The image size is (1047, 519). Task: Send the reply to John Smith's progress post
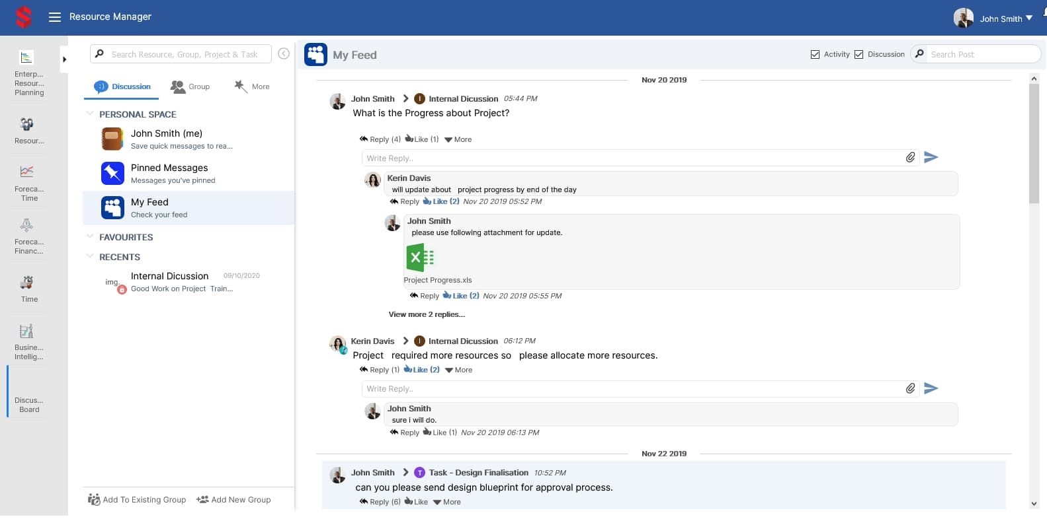click(x=931, y=157)
